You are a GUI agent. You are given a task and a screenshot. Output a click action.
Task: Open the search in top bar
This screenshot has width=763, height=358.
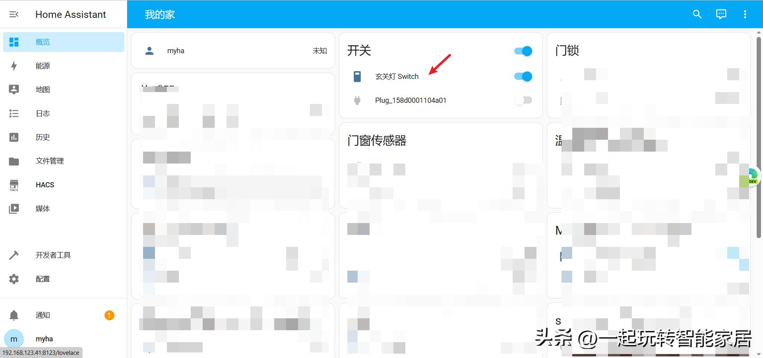(697, 14)
